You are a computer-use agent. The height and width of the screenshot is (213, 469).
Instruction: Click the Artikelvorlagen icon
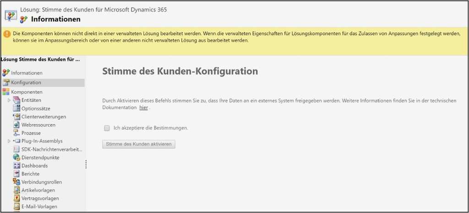(16, 190)
